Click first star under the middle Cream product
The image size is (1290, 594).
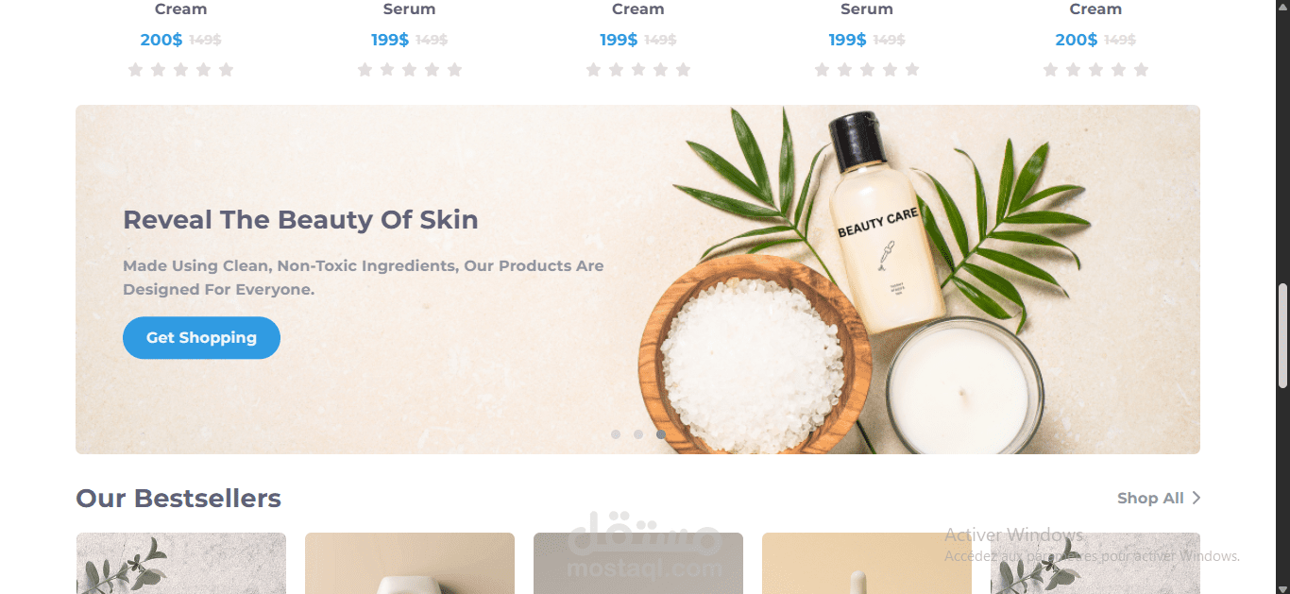tap(593, 69)
